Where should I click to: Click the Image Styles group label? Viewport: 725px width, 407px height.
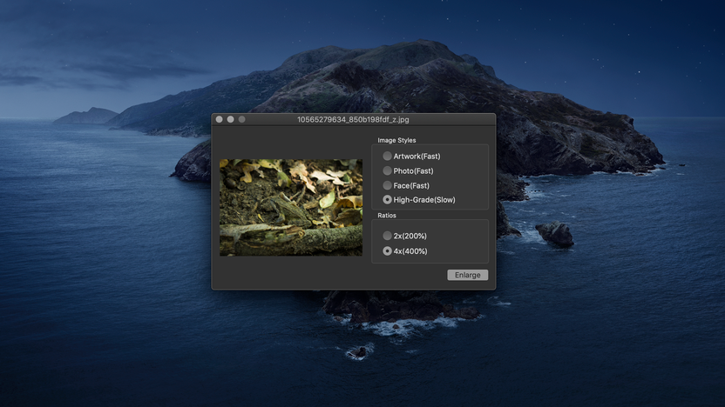(396, 140)
